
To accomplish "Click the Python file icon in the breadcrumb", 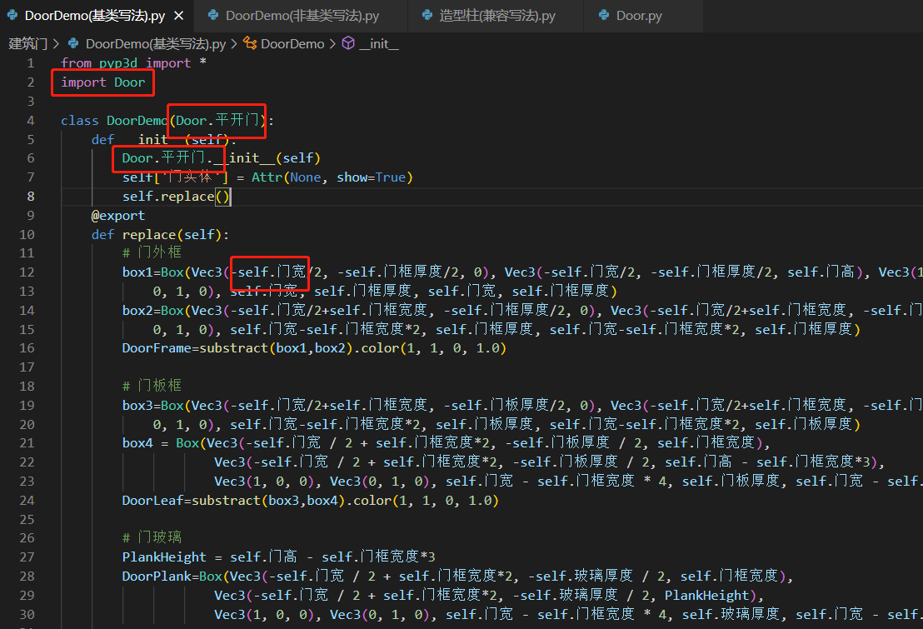I will click(x=73, y=44).
